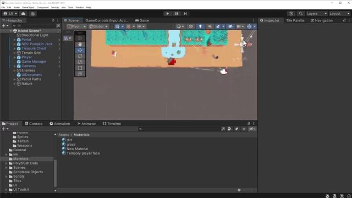Open the scene camera settings dropdown
The image size is (352, 198).
point(240,26)
